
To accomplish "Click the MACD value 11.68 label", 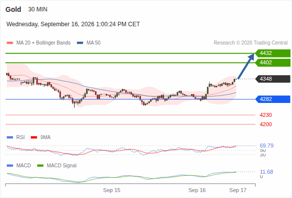I will click(266, 172).
